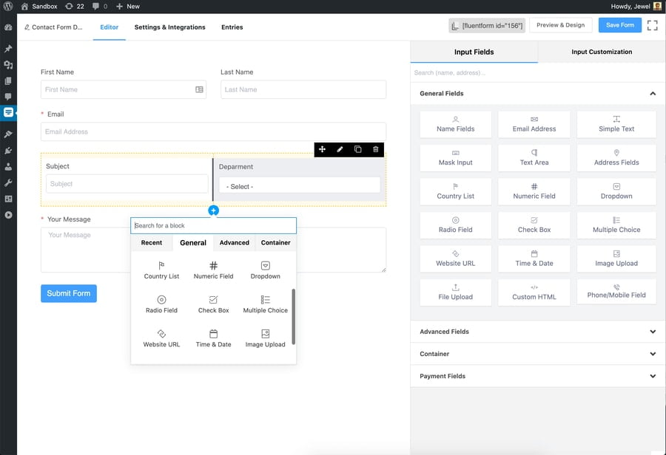Click the pencil edit icon on container toolbar
Viewport: 666px width, 455px height.
tap(340, 149)
